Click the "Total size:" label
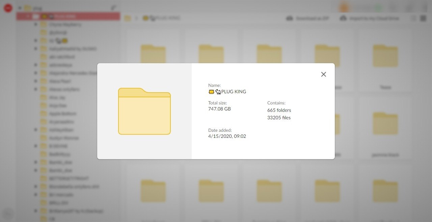The width and height of the screenshot is (432, 222). 218,103
